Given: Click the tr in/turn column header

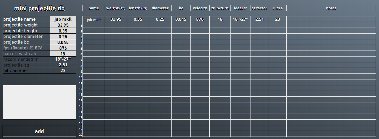Looking at the screenshot, I should coord(220,8).
